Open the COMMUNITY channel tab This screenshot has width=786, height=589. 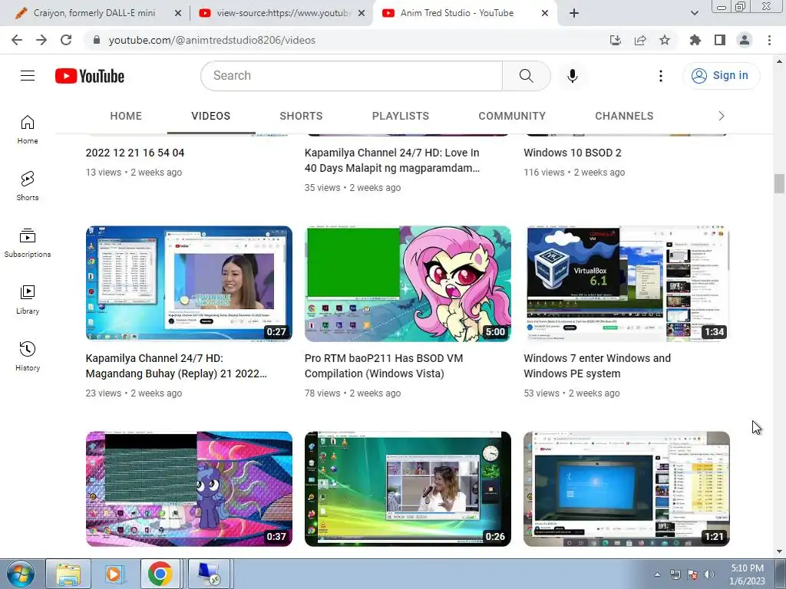tap(512, 117)
